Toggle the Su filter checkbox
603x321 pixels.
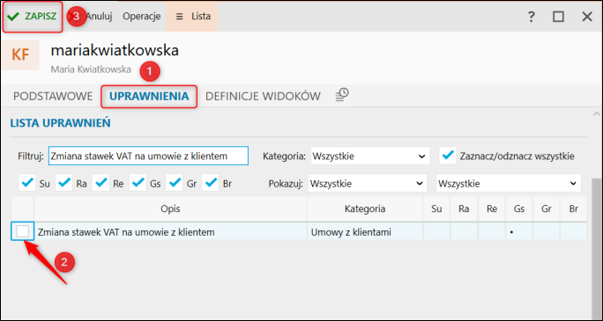[x=27, y=183]
